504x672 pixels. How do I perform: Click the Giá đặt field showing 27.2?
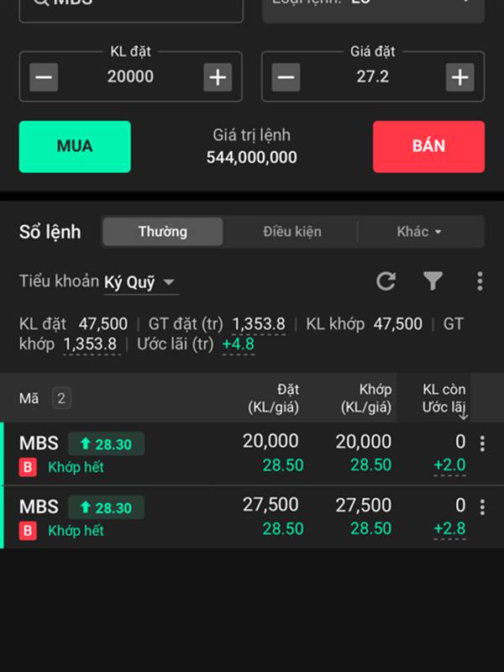click(x=372, y=76)
